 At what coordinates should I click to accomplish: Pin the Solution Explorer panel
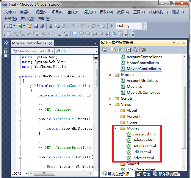pyautogui.click(x=179, y=43)
